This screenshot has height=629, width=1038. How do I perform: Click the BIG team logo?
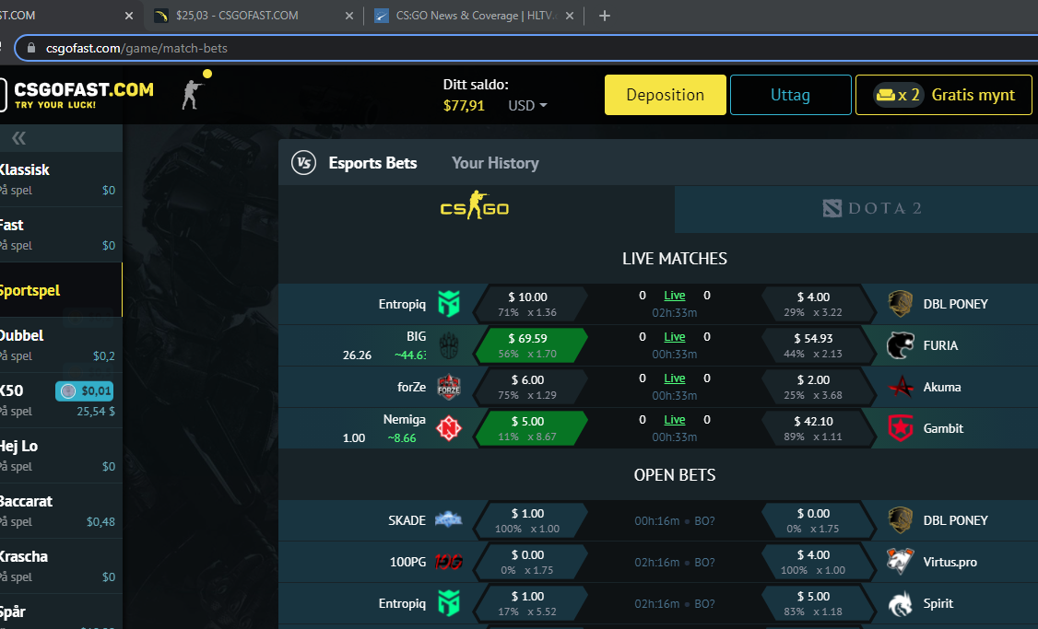pyautogui.click(x=449, y=345)
